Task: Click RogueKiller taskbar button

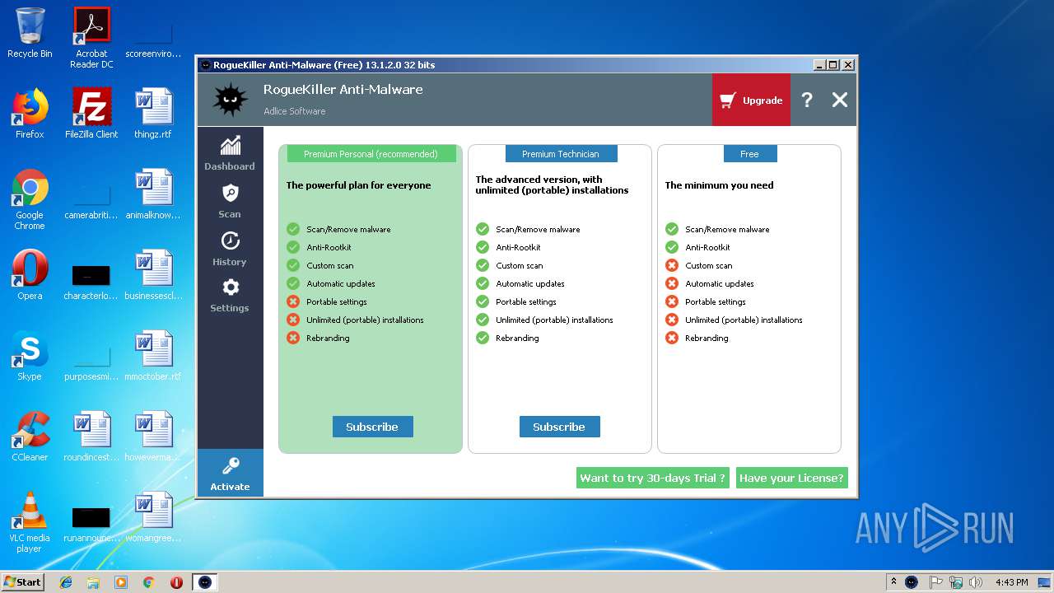Action: 205,582
